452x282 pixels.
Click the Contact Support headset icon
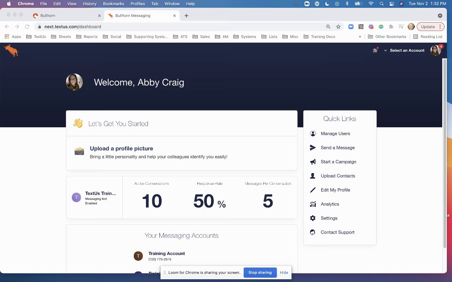tap(313, 232)
